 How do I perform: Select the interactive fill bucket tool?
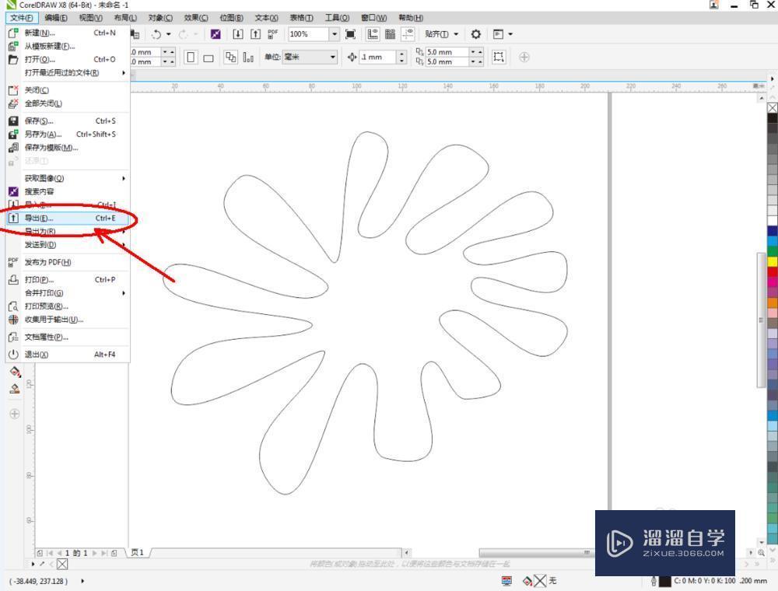coord(15,372)
